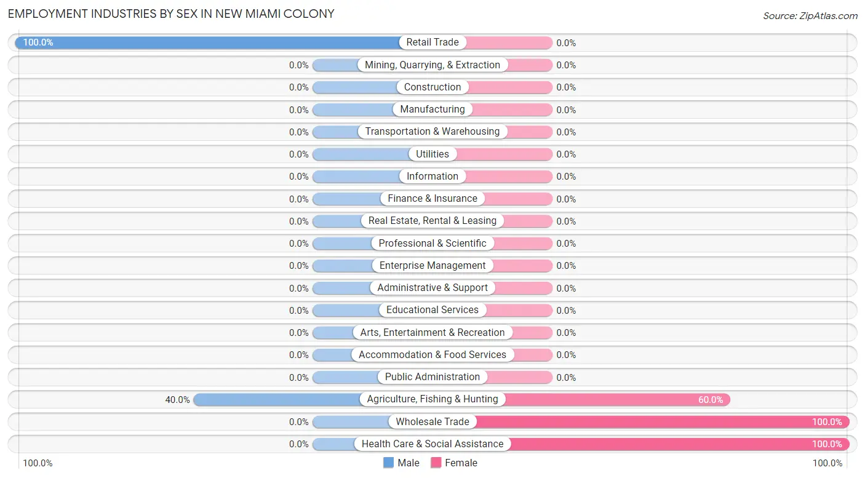Click the Accommodation & Food Services label
Image resolution: width=865 pixels, height=478 pixels.
coord(432,355)
